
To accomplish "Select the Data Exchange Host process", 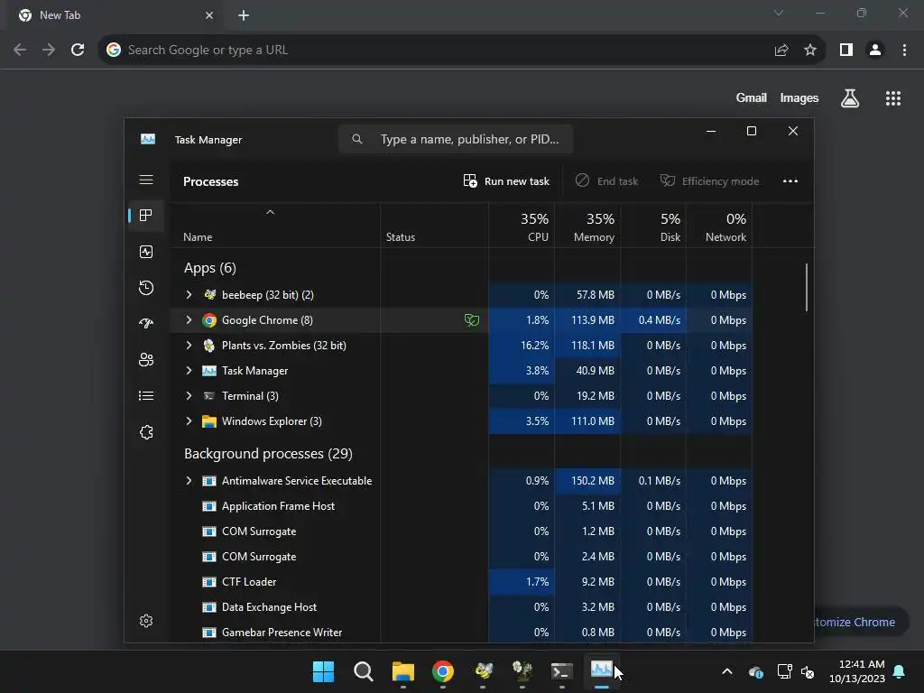I will [x=460, y=607].
